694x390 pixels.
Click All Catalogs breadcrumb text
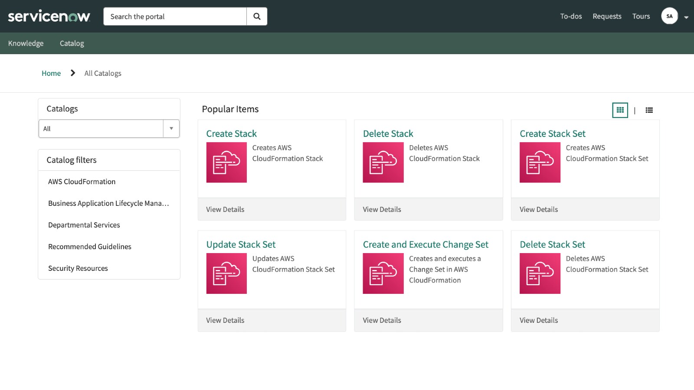[103, 73]
